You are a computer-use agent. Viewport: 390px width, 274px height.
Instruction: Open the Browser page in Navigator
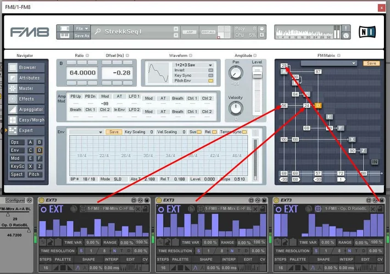click(x=26, y=67)
